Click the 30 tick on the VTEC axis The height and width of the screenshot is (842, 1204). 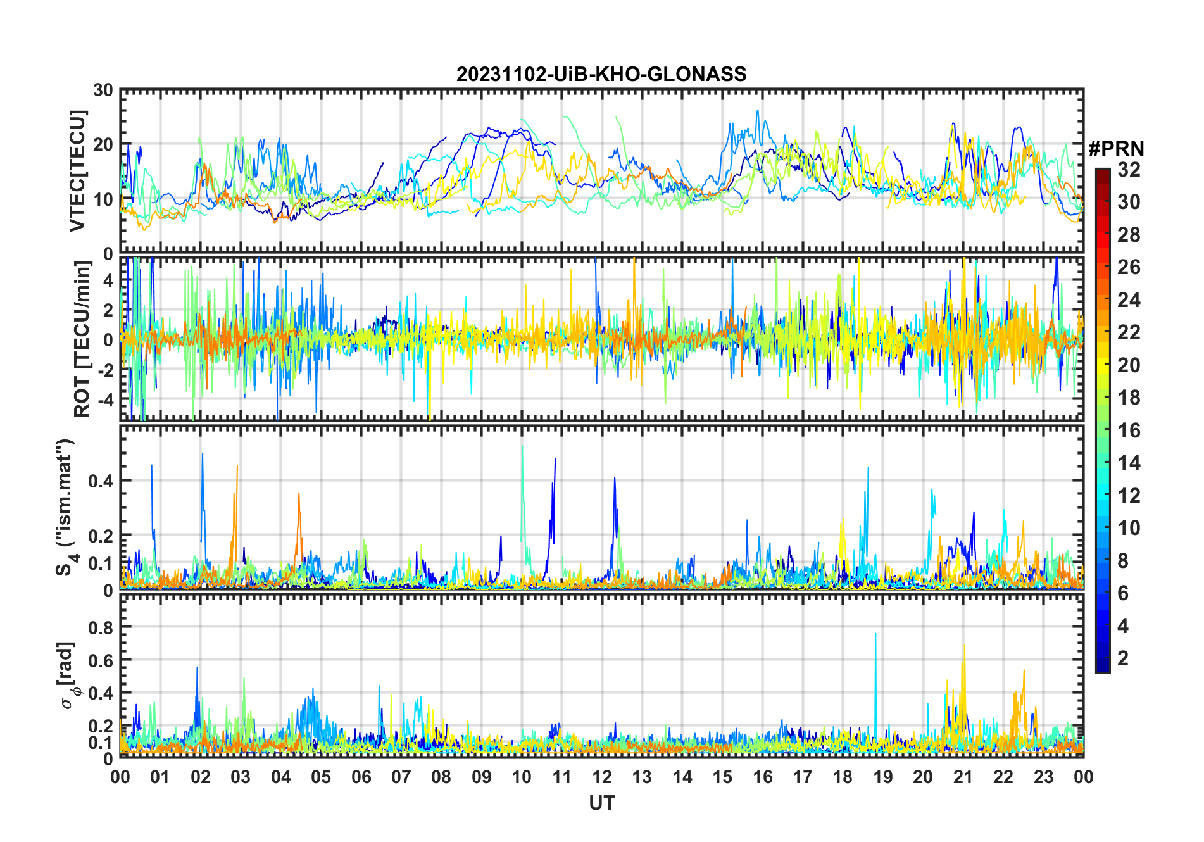click(x=103, y=91)
